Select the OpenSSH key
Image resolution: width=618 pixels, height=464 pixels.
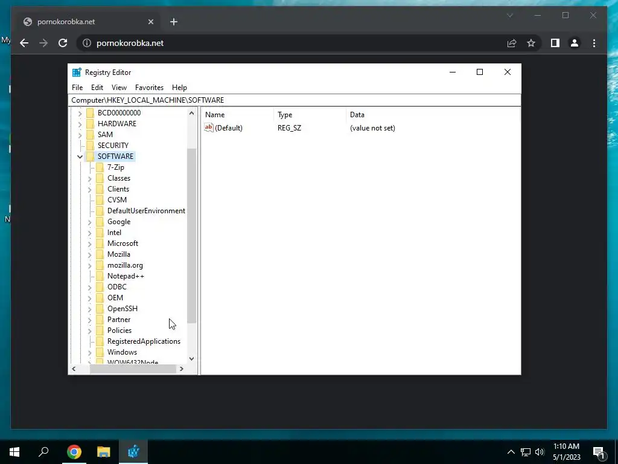click(x=122, y=309)
